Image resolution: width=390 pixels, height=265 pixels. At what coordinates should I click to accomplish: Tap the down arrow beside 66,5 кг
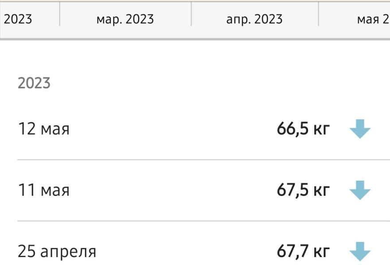click(360, 129)
